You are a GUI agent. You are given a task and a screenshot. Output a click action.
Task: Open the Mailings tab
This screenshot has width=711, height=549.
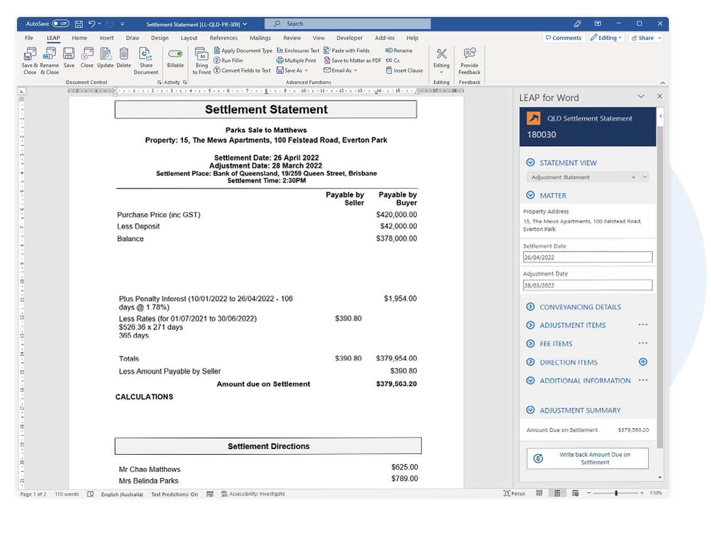click(x=260, y=38)
